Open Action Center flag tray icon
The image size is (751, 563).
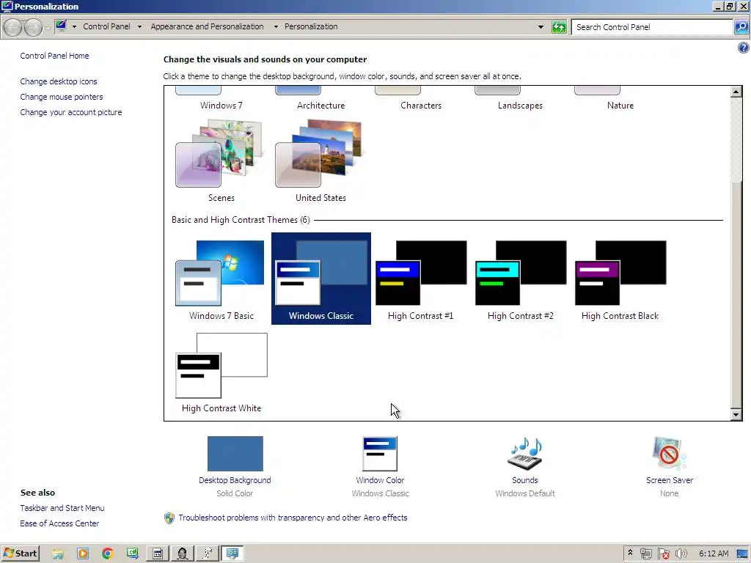point(663,553)
